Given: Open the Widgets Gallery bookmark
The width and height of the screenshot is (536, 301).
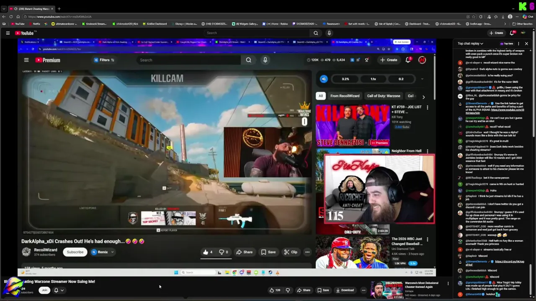Looking at the screenshot, I should 245,24.
